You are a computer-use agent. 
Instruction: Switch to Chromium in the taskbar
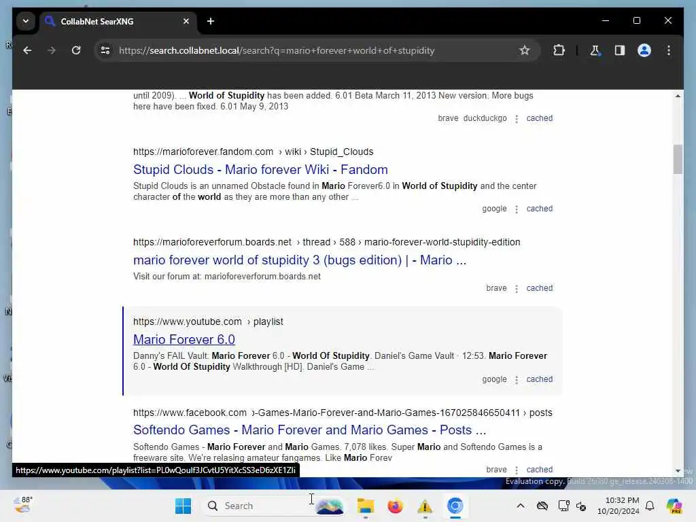coord(455,506)
